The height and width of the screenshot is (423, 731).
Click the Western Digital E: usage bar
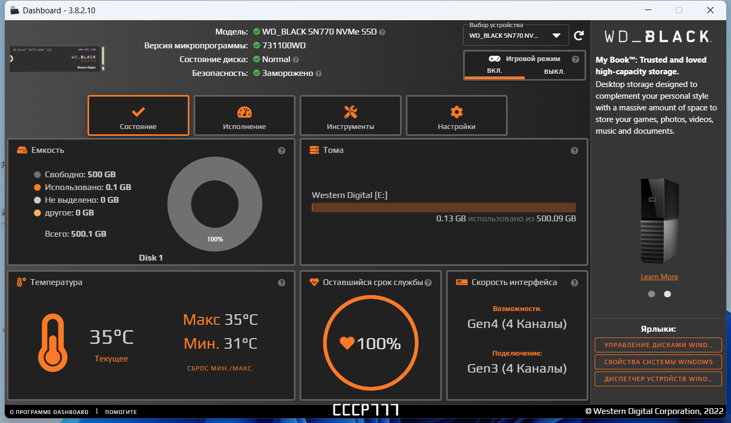point(443,207)
